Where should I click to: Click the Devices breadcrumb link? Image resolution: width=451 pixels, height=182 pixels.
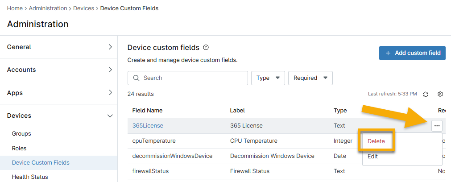(83, 8)
